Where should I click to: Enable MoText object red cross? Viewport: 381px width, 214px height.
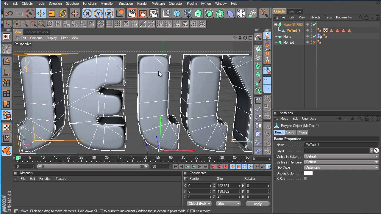click(314, 43)
